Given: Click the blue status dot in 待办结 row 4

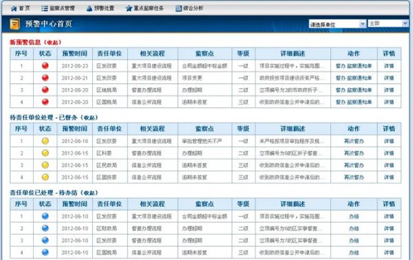Looking at the screenshot, I should 45,252.
